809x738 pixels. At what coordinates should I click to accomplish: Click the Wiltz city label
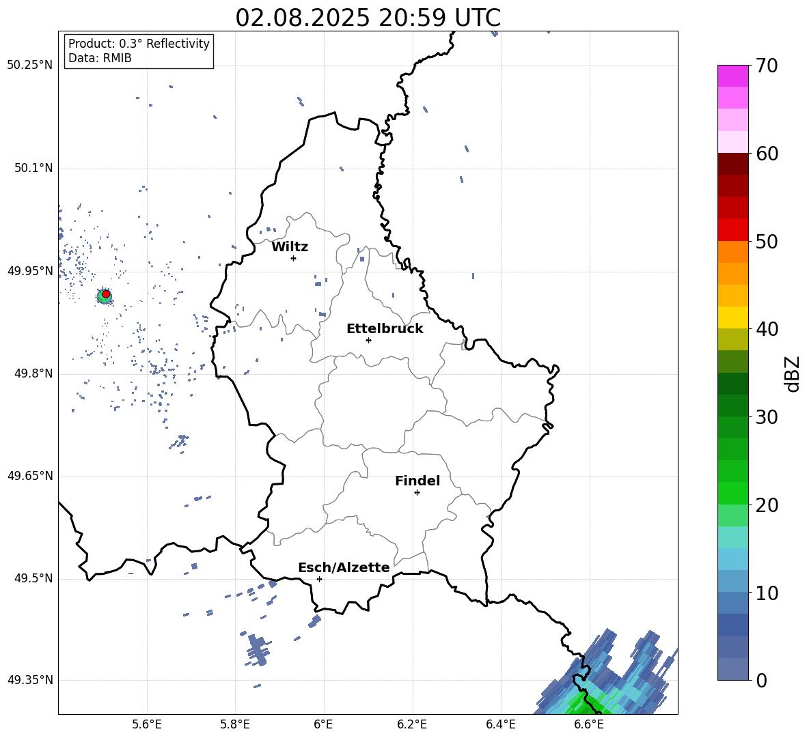[x=290, y=247]
